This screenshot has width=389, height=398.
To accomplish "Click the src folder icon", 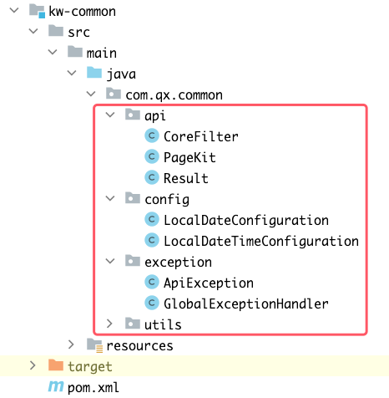I will coord(56,31).
